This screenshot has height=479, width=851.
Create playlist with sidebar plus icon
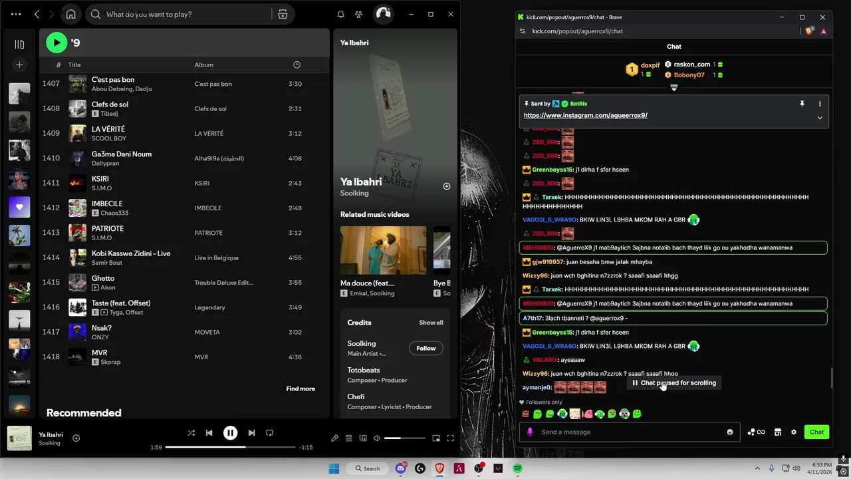19,65
